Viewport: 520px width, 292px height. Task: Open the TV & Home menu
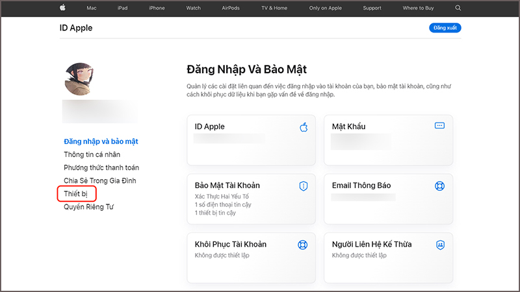(274, 8)
